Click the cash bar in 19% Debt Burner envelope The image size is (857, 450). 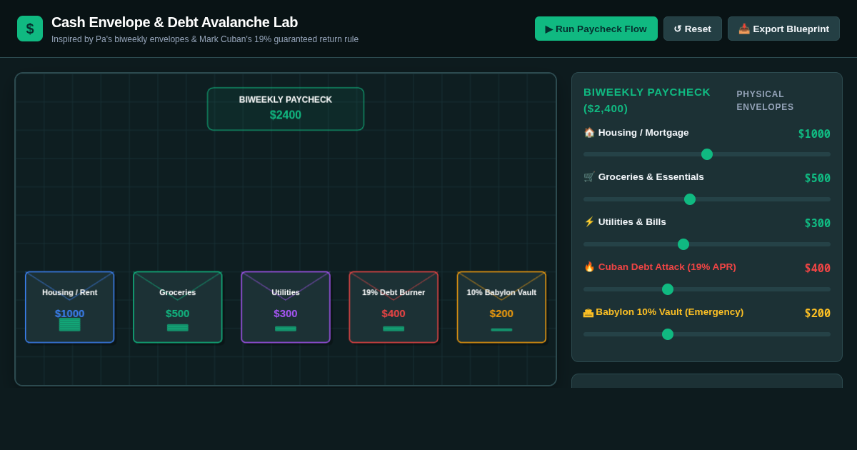pyautogui.click(x=394, y=329)
